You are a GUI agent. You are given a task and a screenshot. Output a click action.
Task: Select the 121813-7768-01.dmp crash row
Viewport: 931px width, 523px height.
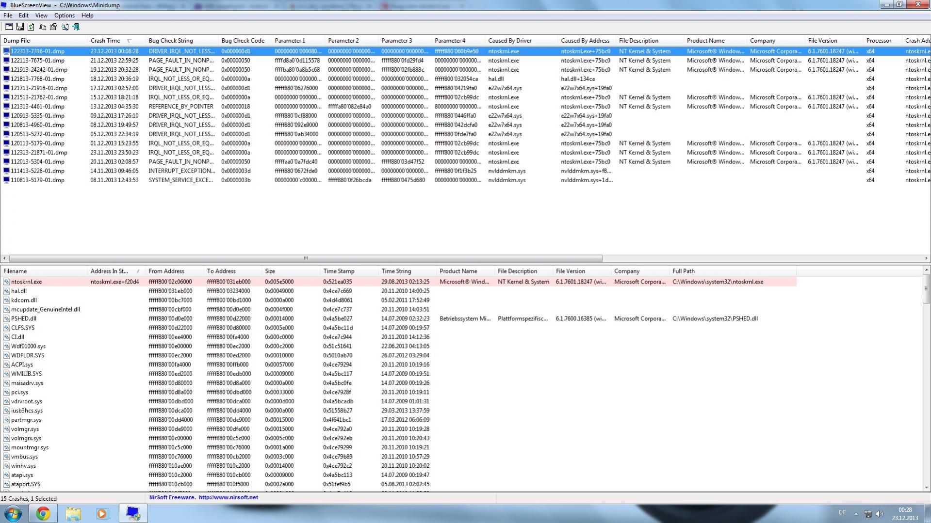point(466,79)
